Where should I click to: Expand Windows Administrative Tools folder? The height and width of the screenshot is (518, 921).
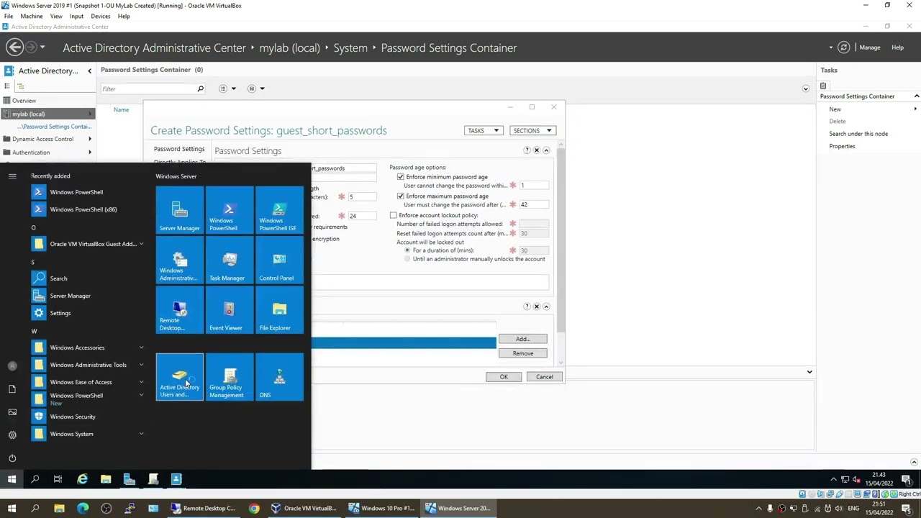coord(141,365)
